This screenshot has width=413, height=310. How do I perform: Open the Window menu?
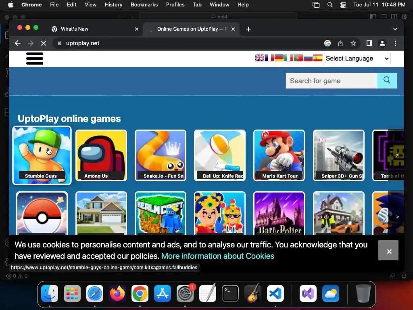[x=219, y=5]
